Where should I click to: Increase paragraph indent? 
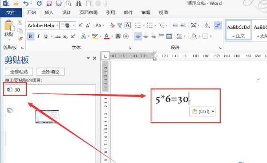tap(183, 25)
